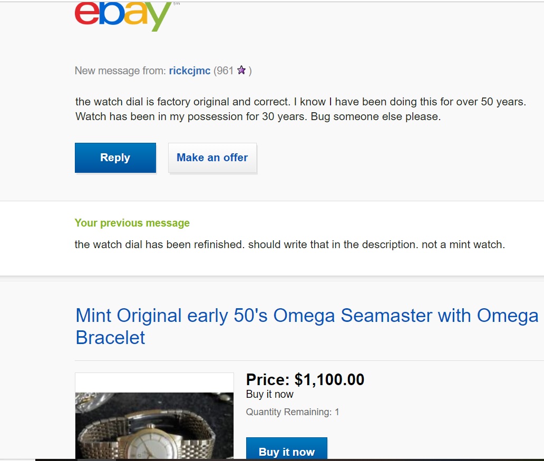Click the word 'Bracelet' in listing title

[110, 337]
